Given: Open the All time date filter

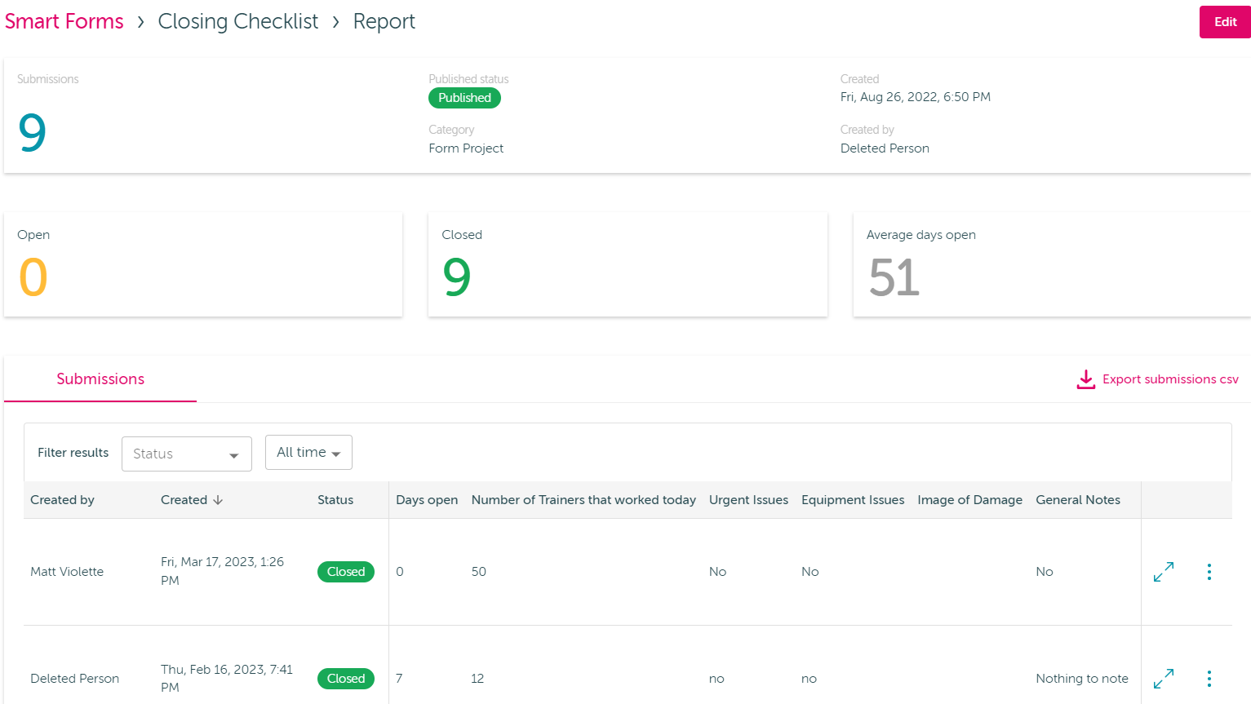Looking at the screenshot, I should coord(308,453).
